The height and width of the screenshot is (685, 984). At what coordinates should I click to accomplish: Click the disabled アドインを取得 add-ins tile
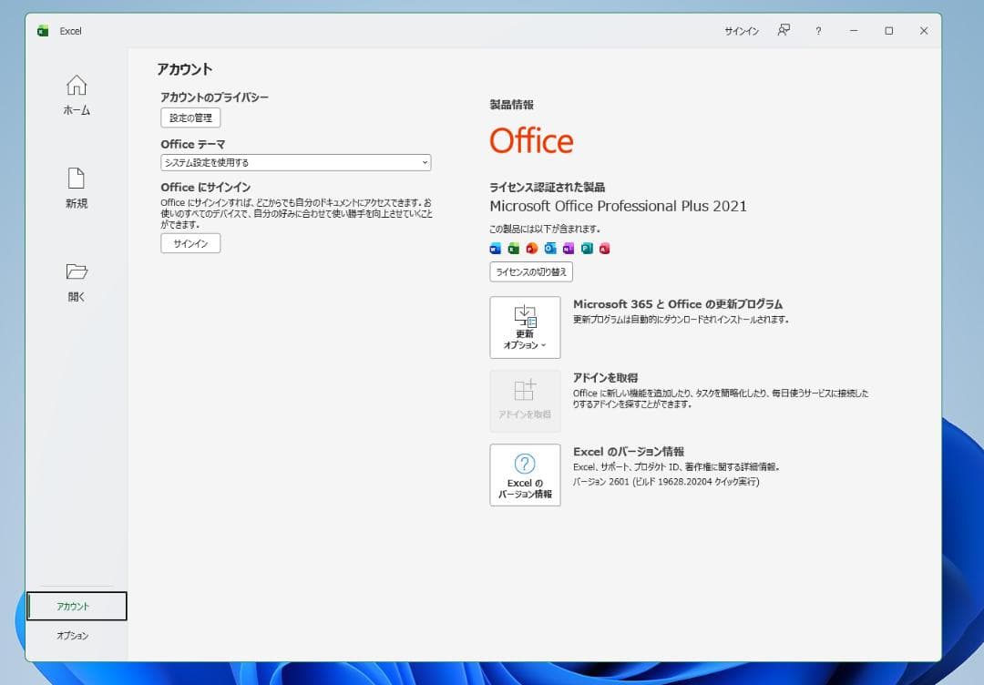[x=526, y=401]
